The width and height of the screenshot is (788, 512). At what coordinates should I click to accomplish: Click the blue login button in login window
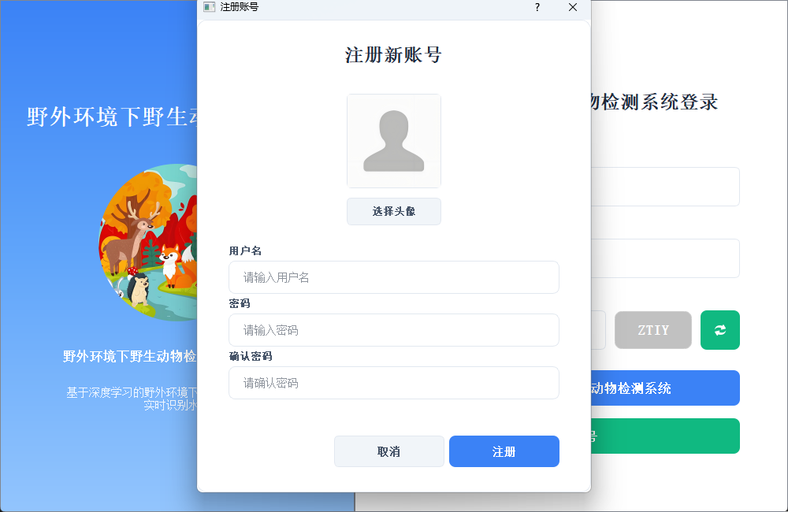point(665,388)
